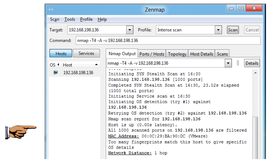The width and height of the screenshot is (271, 162).
Task: Click the 'Nmap scan report for' line
Action: pyautogui.click(x=154, y=119)
